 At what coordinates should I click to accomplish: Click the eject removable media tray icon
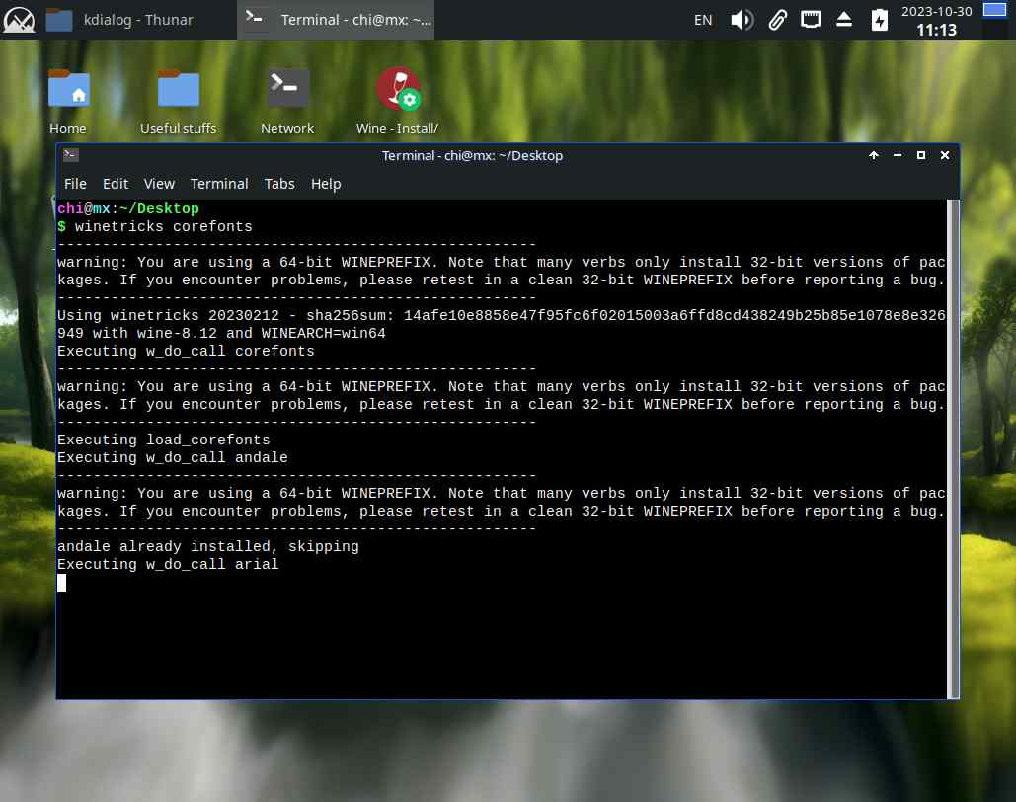[x=843, y=20]
